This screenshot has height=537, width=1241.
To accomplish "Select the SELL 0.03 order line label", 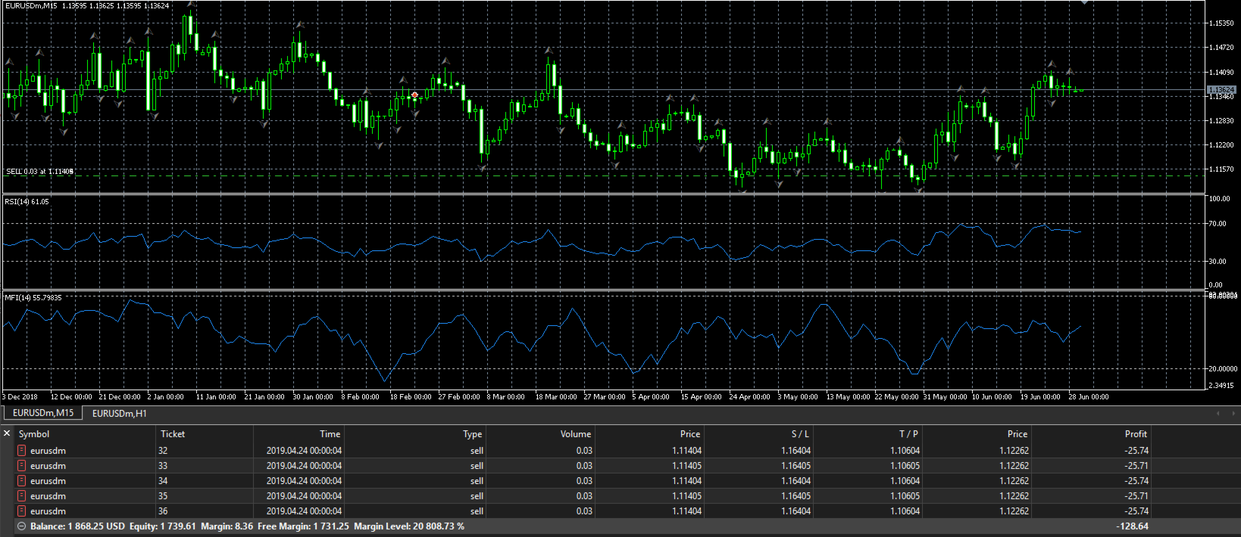I will point(39,172).
